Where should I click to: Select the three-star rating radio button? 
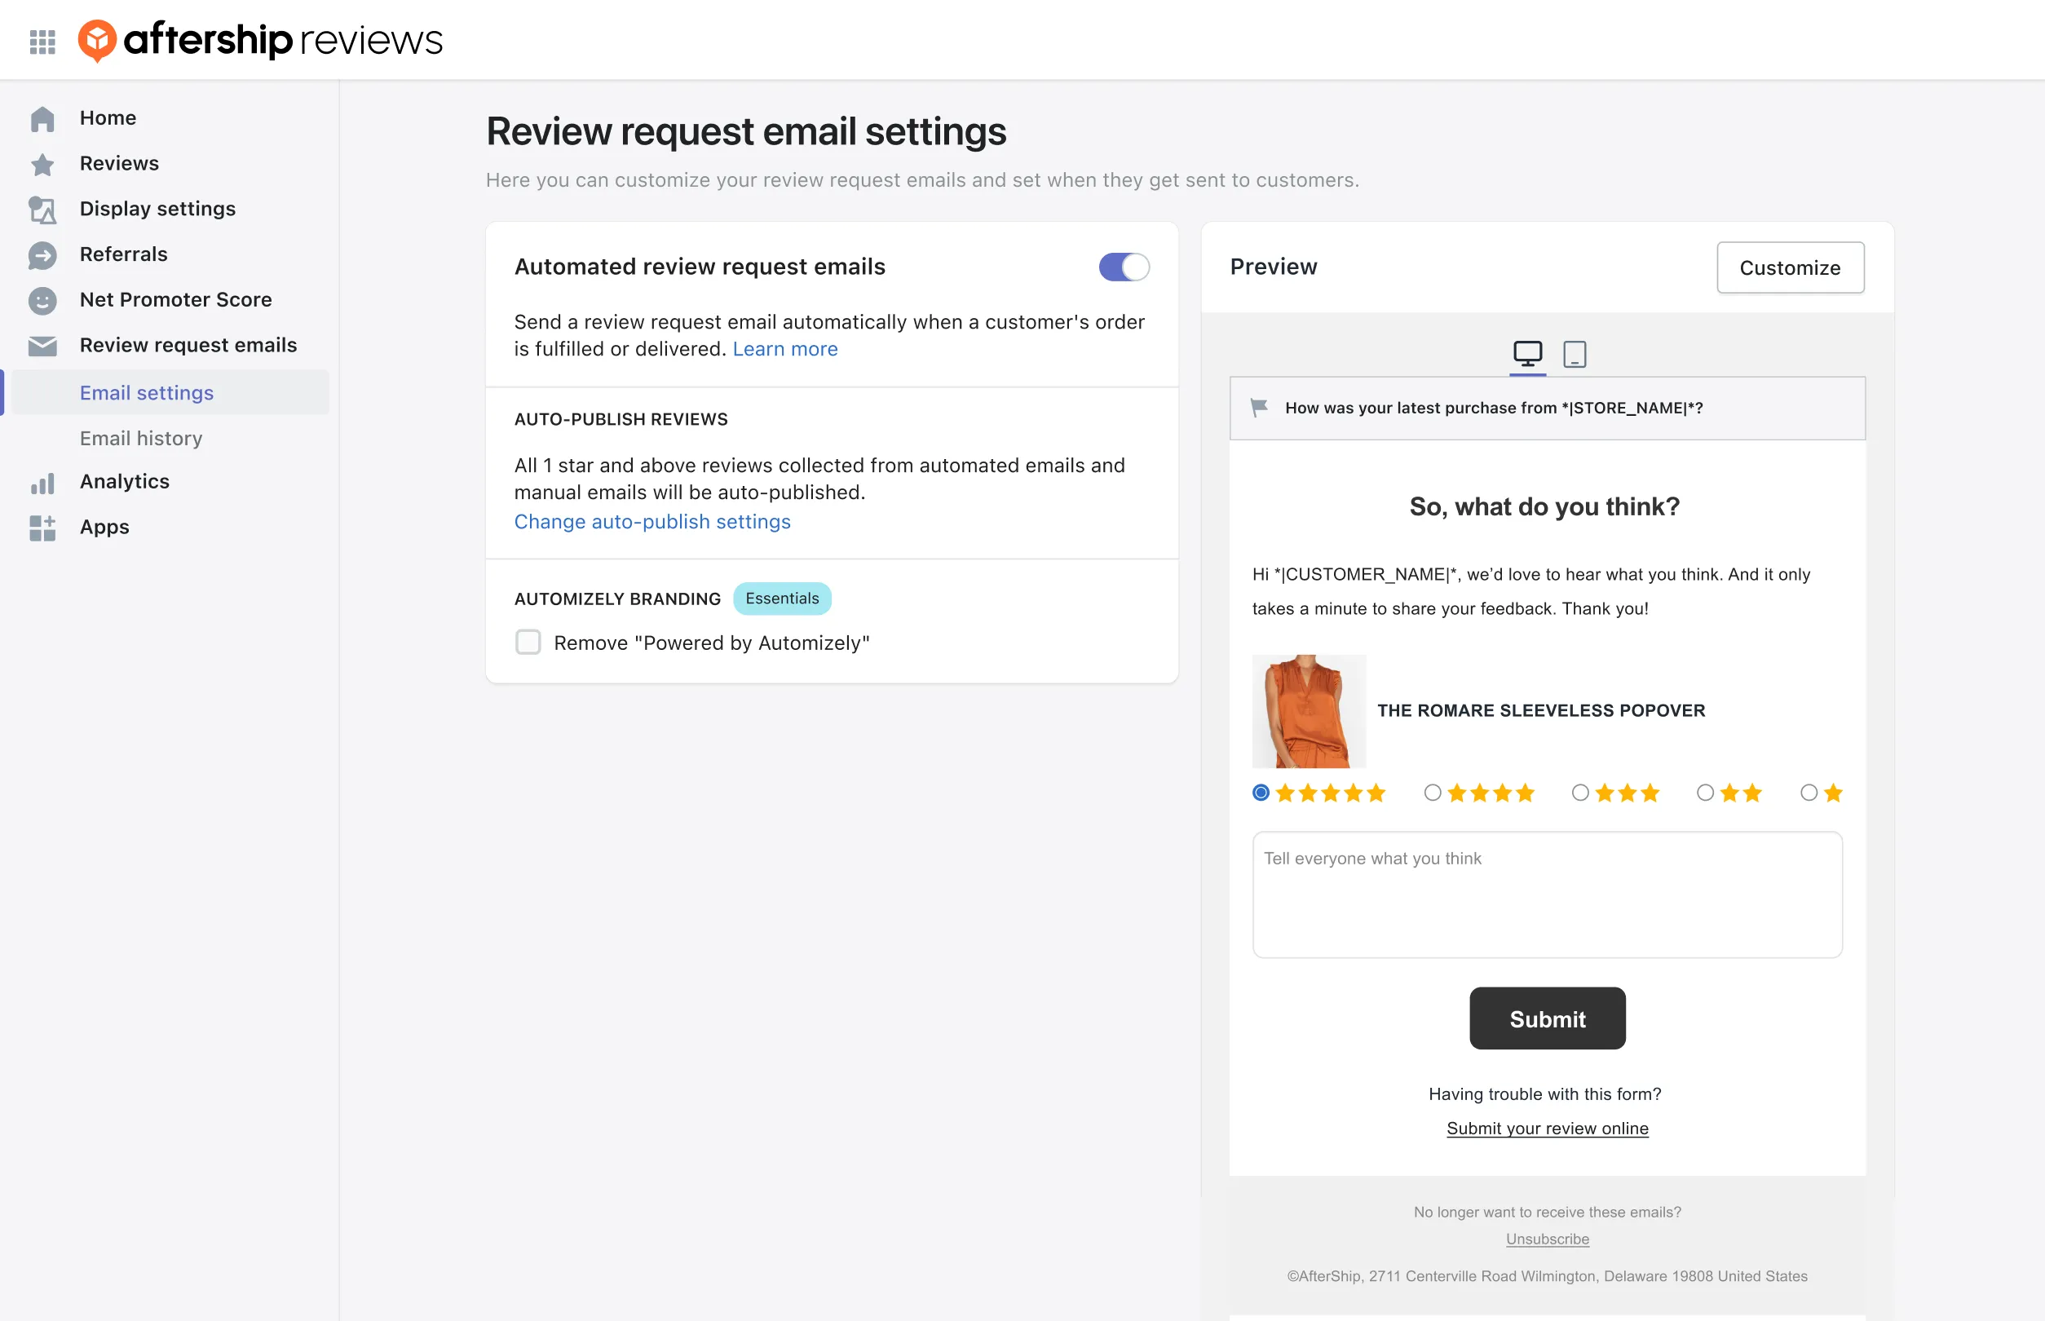[x=1580, y=793]
